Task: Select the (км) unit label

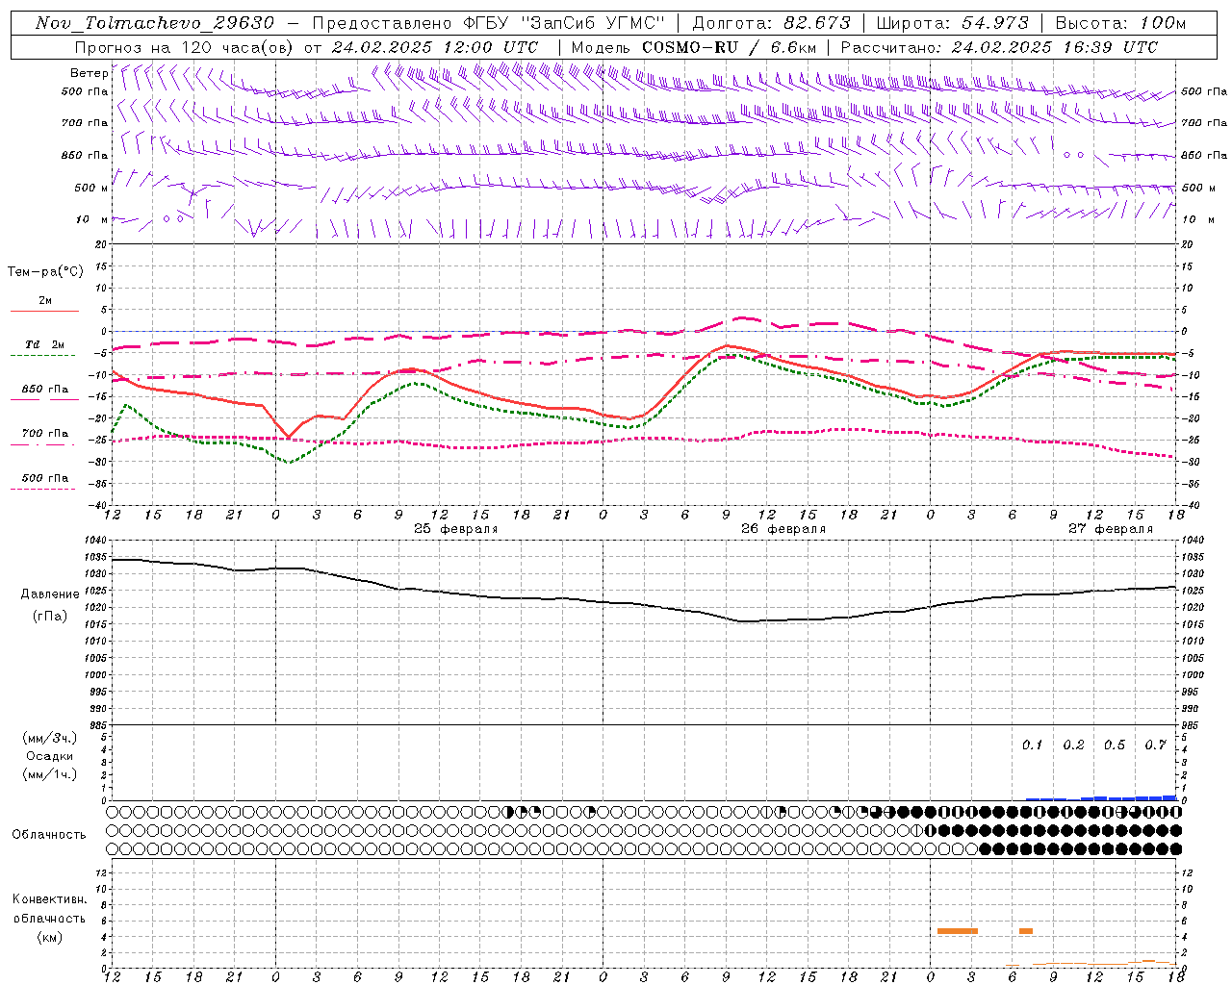Action: [x=49, y=937]
